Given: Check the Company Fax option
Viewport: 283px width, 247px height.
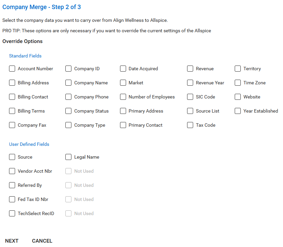Looking at the screenshot, I should 12,125.
